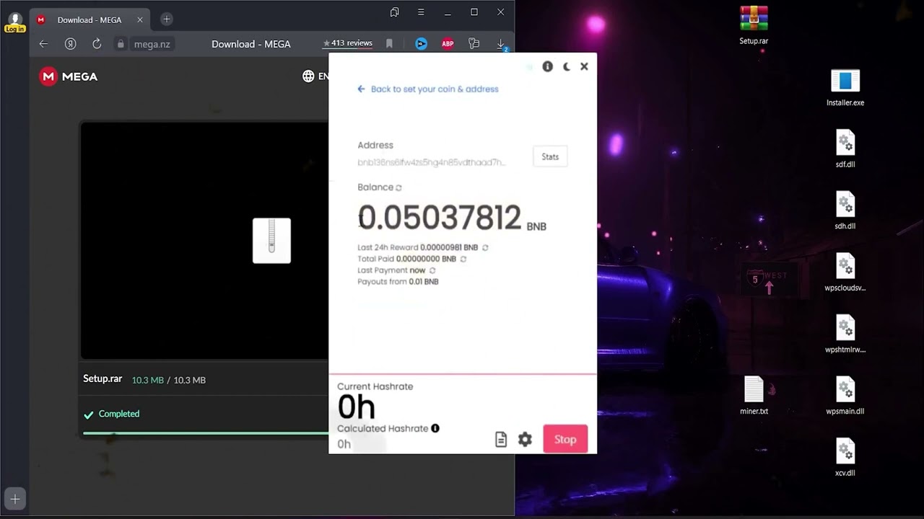Bookmark this page with the bookmark icon

click(389, 44)
